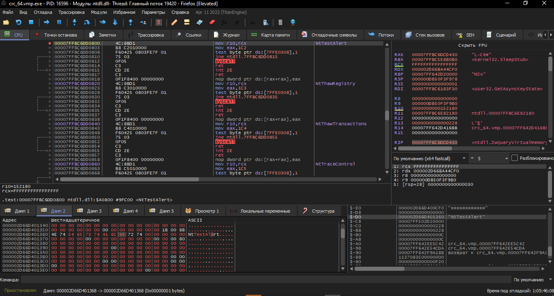Select the Локальные переменные tab

click(261, 211)
